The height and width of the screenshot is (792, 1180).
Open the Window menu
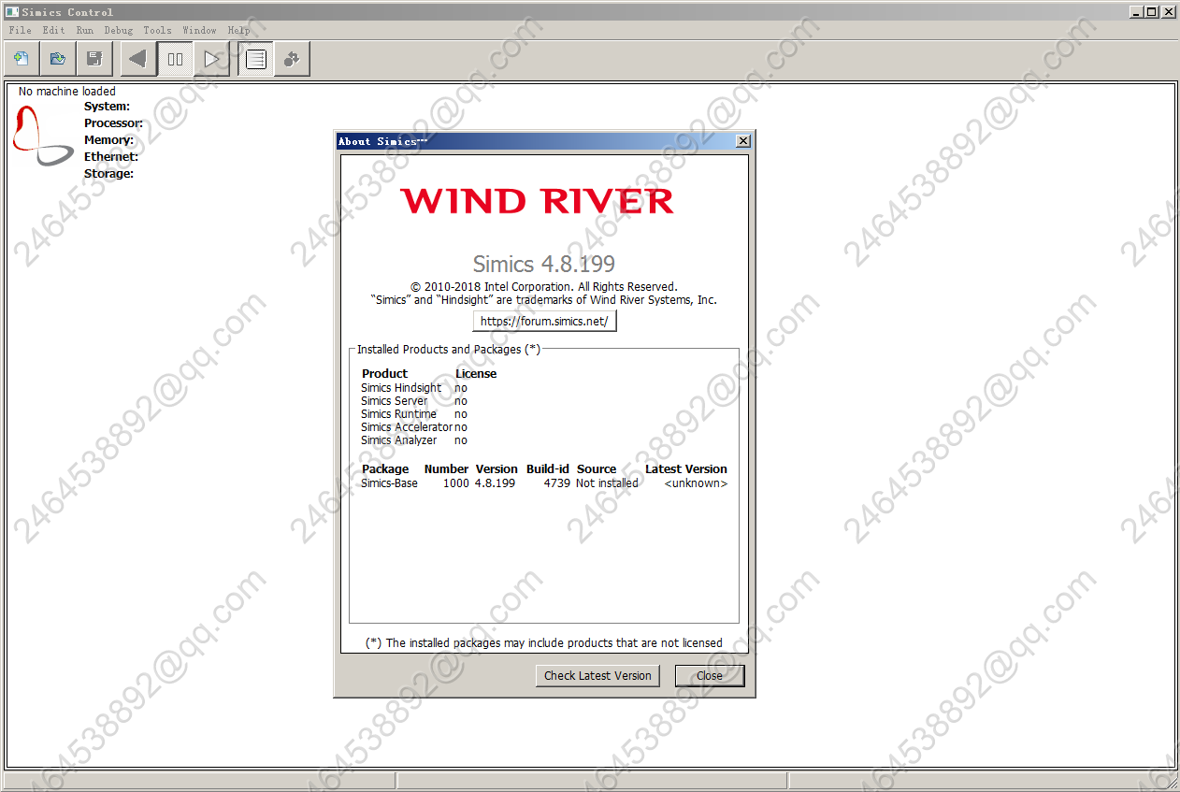[x=200, y=30]
